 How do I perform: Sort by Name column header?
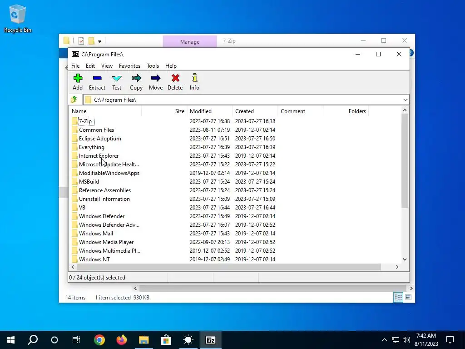[x=105, y=111]
